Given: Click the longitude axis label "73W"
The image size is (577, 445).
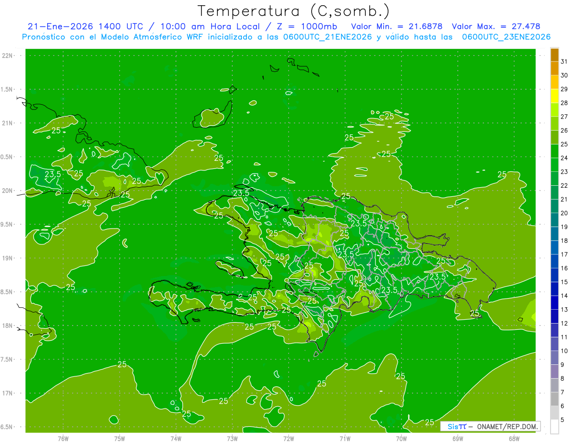Looking at the screenshot, I should coord(232,438).
